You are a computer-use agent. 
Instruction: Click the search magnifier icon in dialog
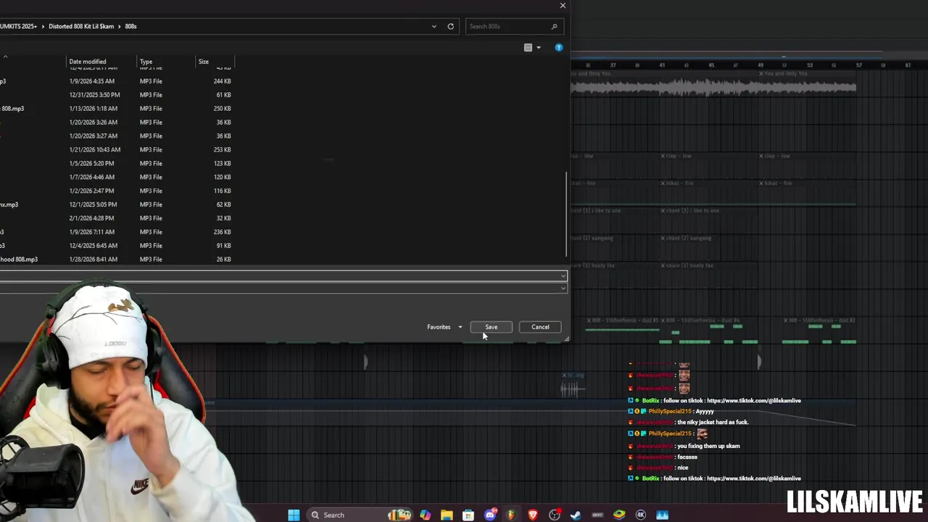coord(555,26)
